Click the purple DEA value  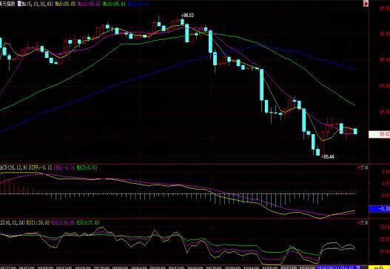tap(64, 167)
